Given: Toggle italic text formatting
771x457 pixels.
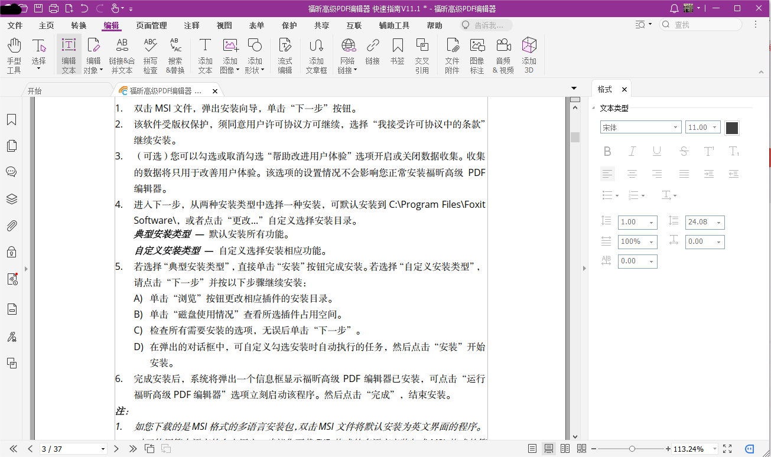Looking at the screenshot, I should click(632, 151).
